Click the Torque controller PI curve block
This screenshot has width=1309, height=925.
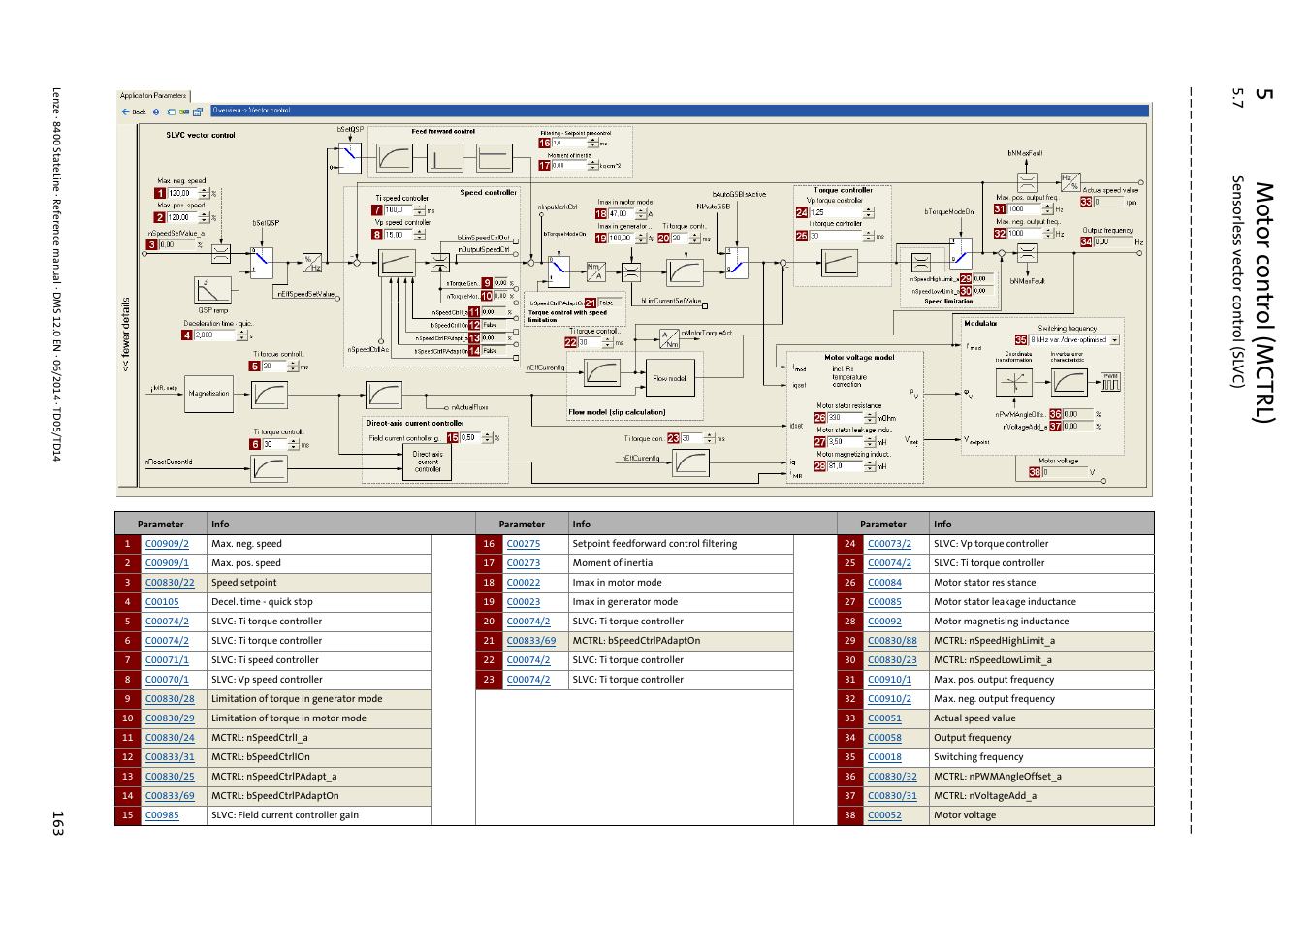[x=840, y=262]
